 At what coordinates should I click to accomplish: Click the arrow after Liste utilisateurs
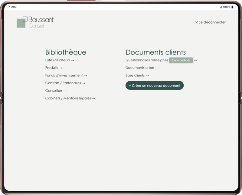click(73, 60)
